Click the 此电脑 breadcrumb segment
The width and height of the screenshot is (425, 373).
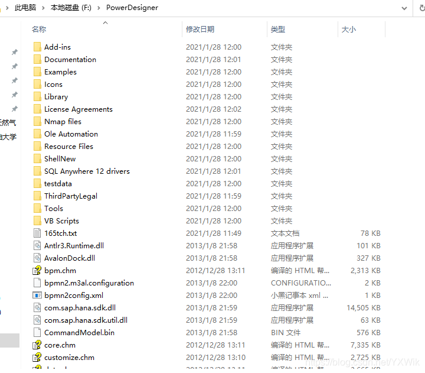pos(25,8)
